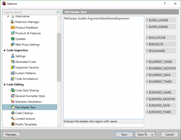The height and width of the screenshot is (140, 181).
Task: Select Product Feedback in the tree
Action: (x=26, y=27)
